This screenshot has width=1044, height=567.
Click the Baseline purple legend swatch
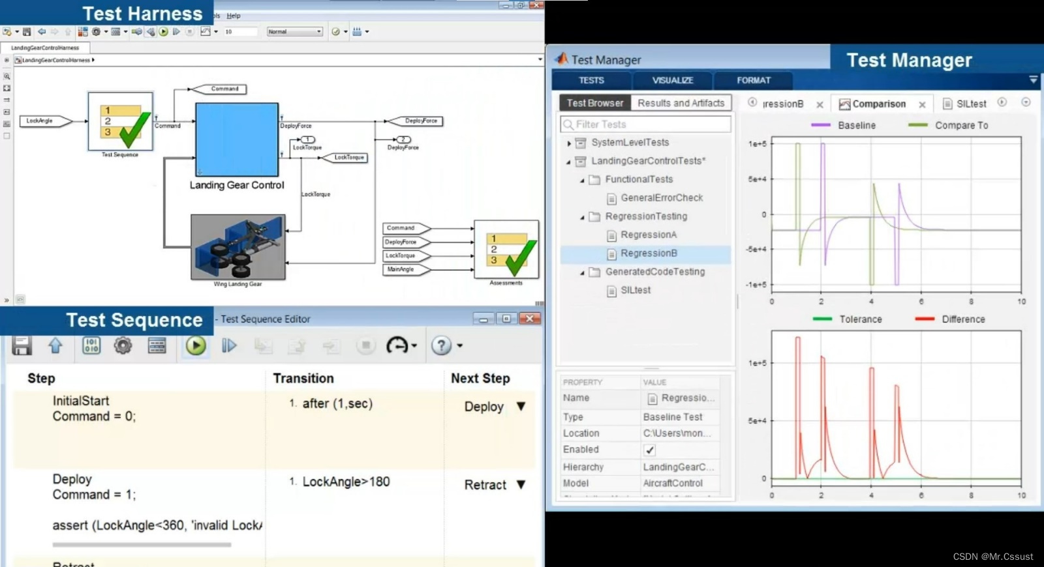click(820, 125)
